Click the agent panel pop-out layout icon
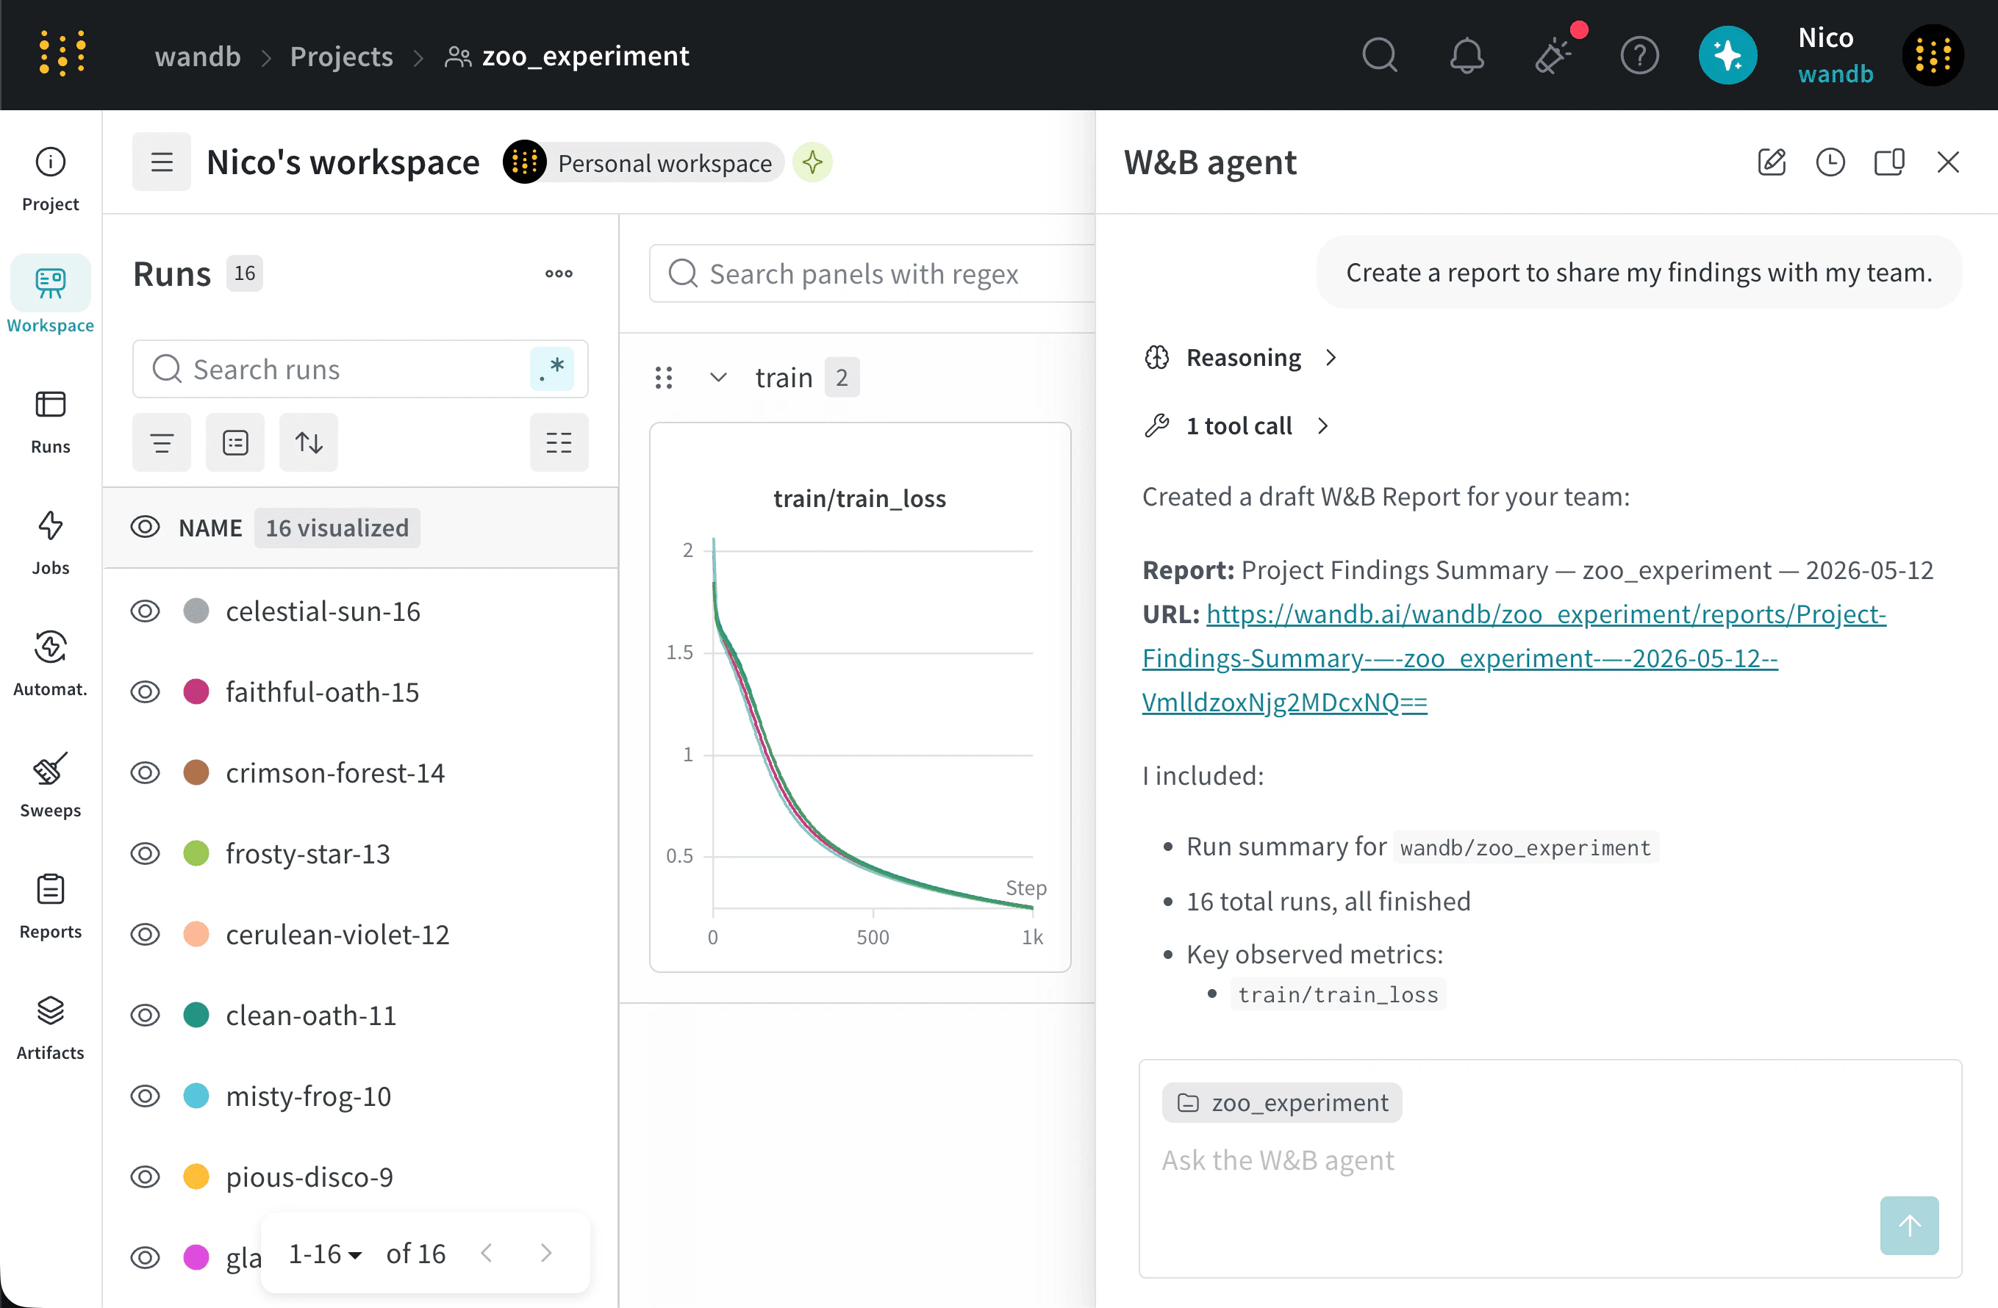The width and height of the screenshot is (1998, 1308). 1889,162
